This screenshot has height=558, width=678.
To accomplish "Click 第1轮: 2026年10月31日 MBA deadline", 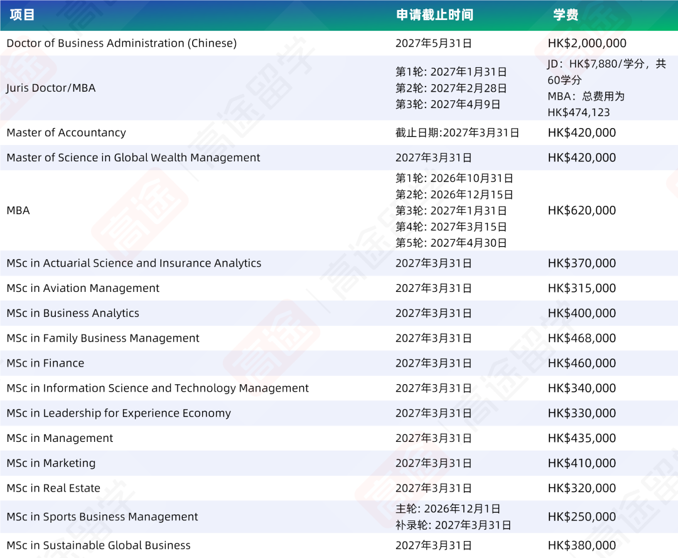I will (455, 178).
